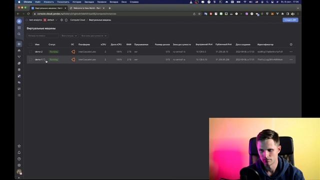Open the demo-2 virtual machine link
Screen dimensions: 320x180
39,51
